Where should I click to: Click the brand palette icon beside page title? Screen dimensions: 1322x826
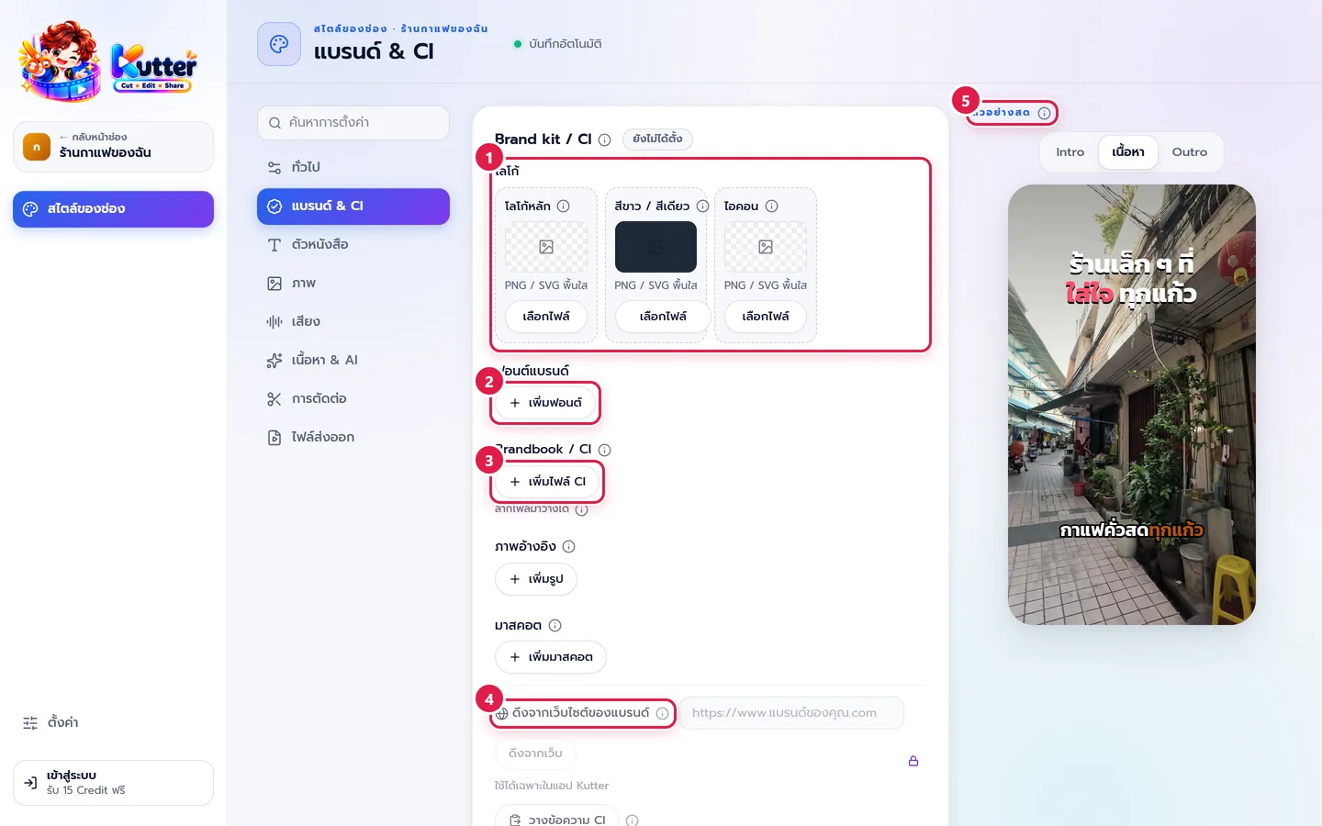[279, 44]
